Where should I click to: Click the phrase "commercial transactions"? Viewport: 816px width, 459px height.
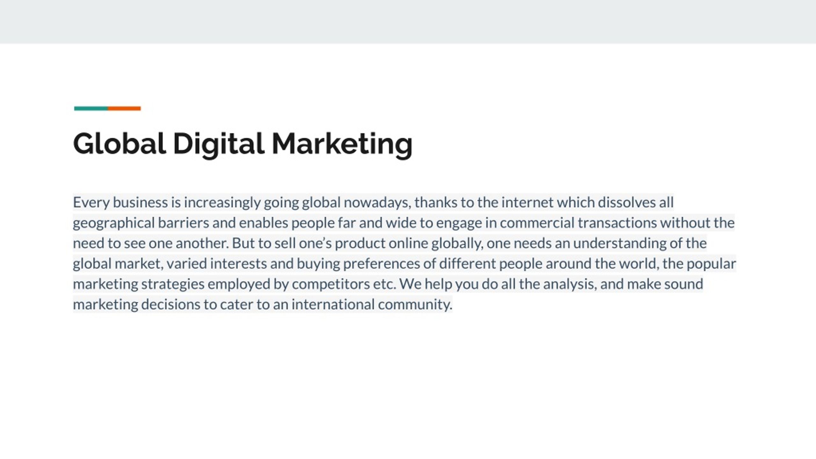(x=578, y=223)
